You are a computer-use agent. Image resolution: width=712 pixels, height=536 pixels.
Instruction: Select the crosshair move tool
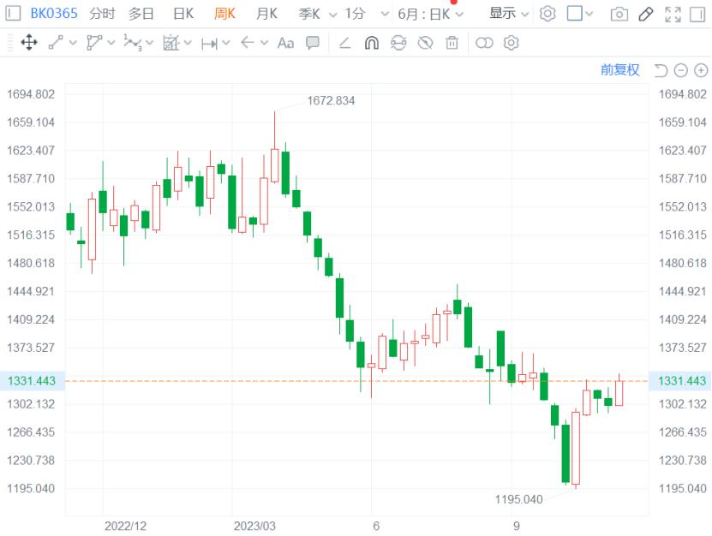(x=29, y=43)
